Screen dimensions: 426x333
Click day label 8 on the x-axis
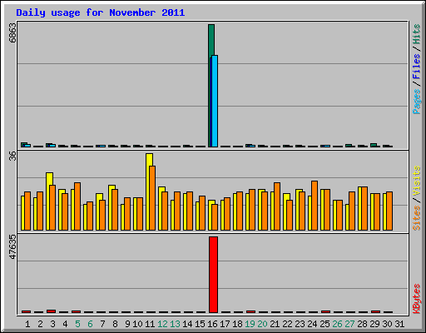(115, 324)
